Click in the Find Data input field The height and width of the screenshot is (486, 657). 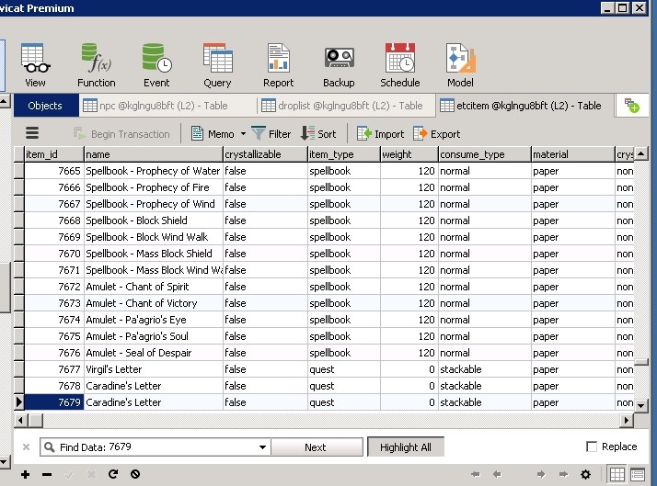[157, 447]
